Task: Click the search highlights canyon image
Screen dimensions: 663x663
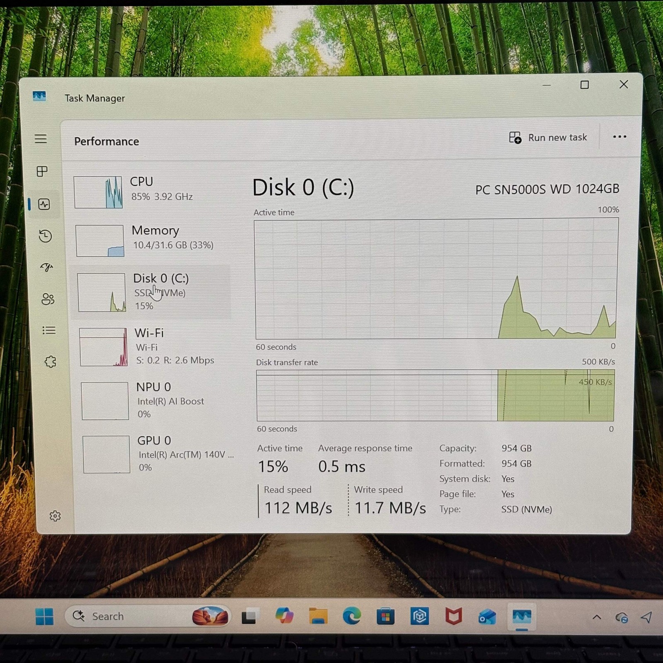Action: pyautogui.click(x=211, y=616)
